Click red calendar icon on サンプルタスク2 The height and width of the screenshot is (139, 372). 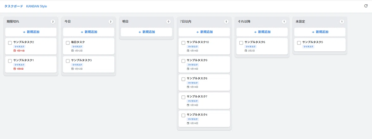click(x=15, y=50)
